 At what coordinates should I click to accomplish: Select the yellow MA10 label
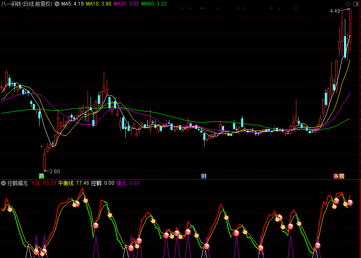point(98,4)
